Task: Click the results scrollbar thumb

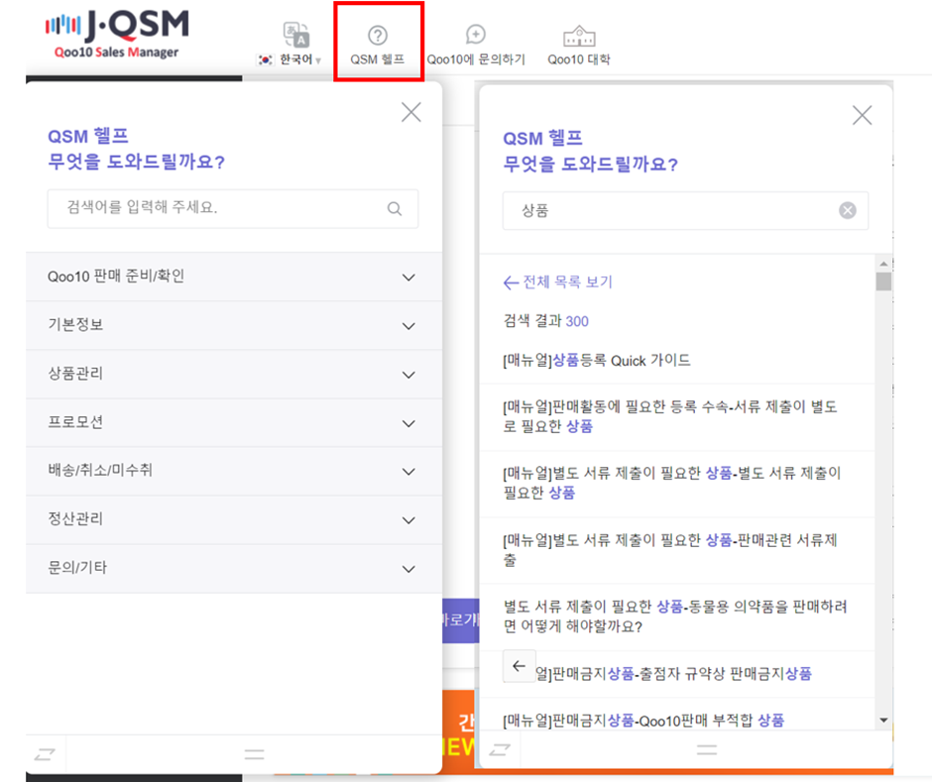Action: (883, 281)
